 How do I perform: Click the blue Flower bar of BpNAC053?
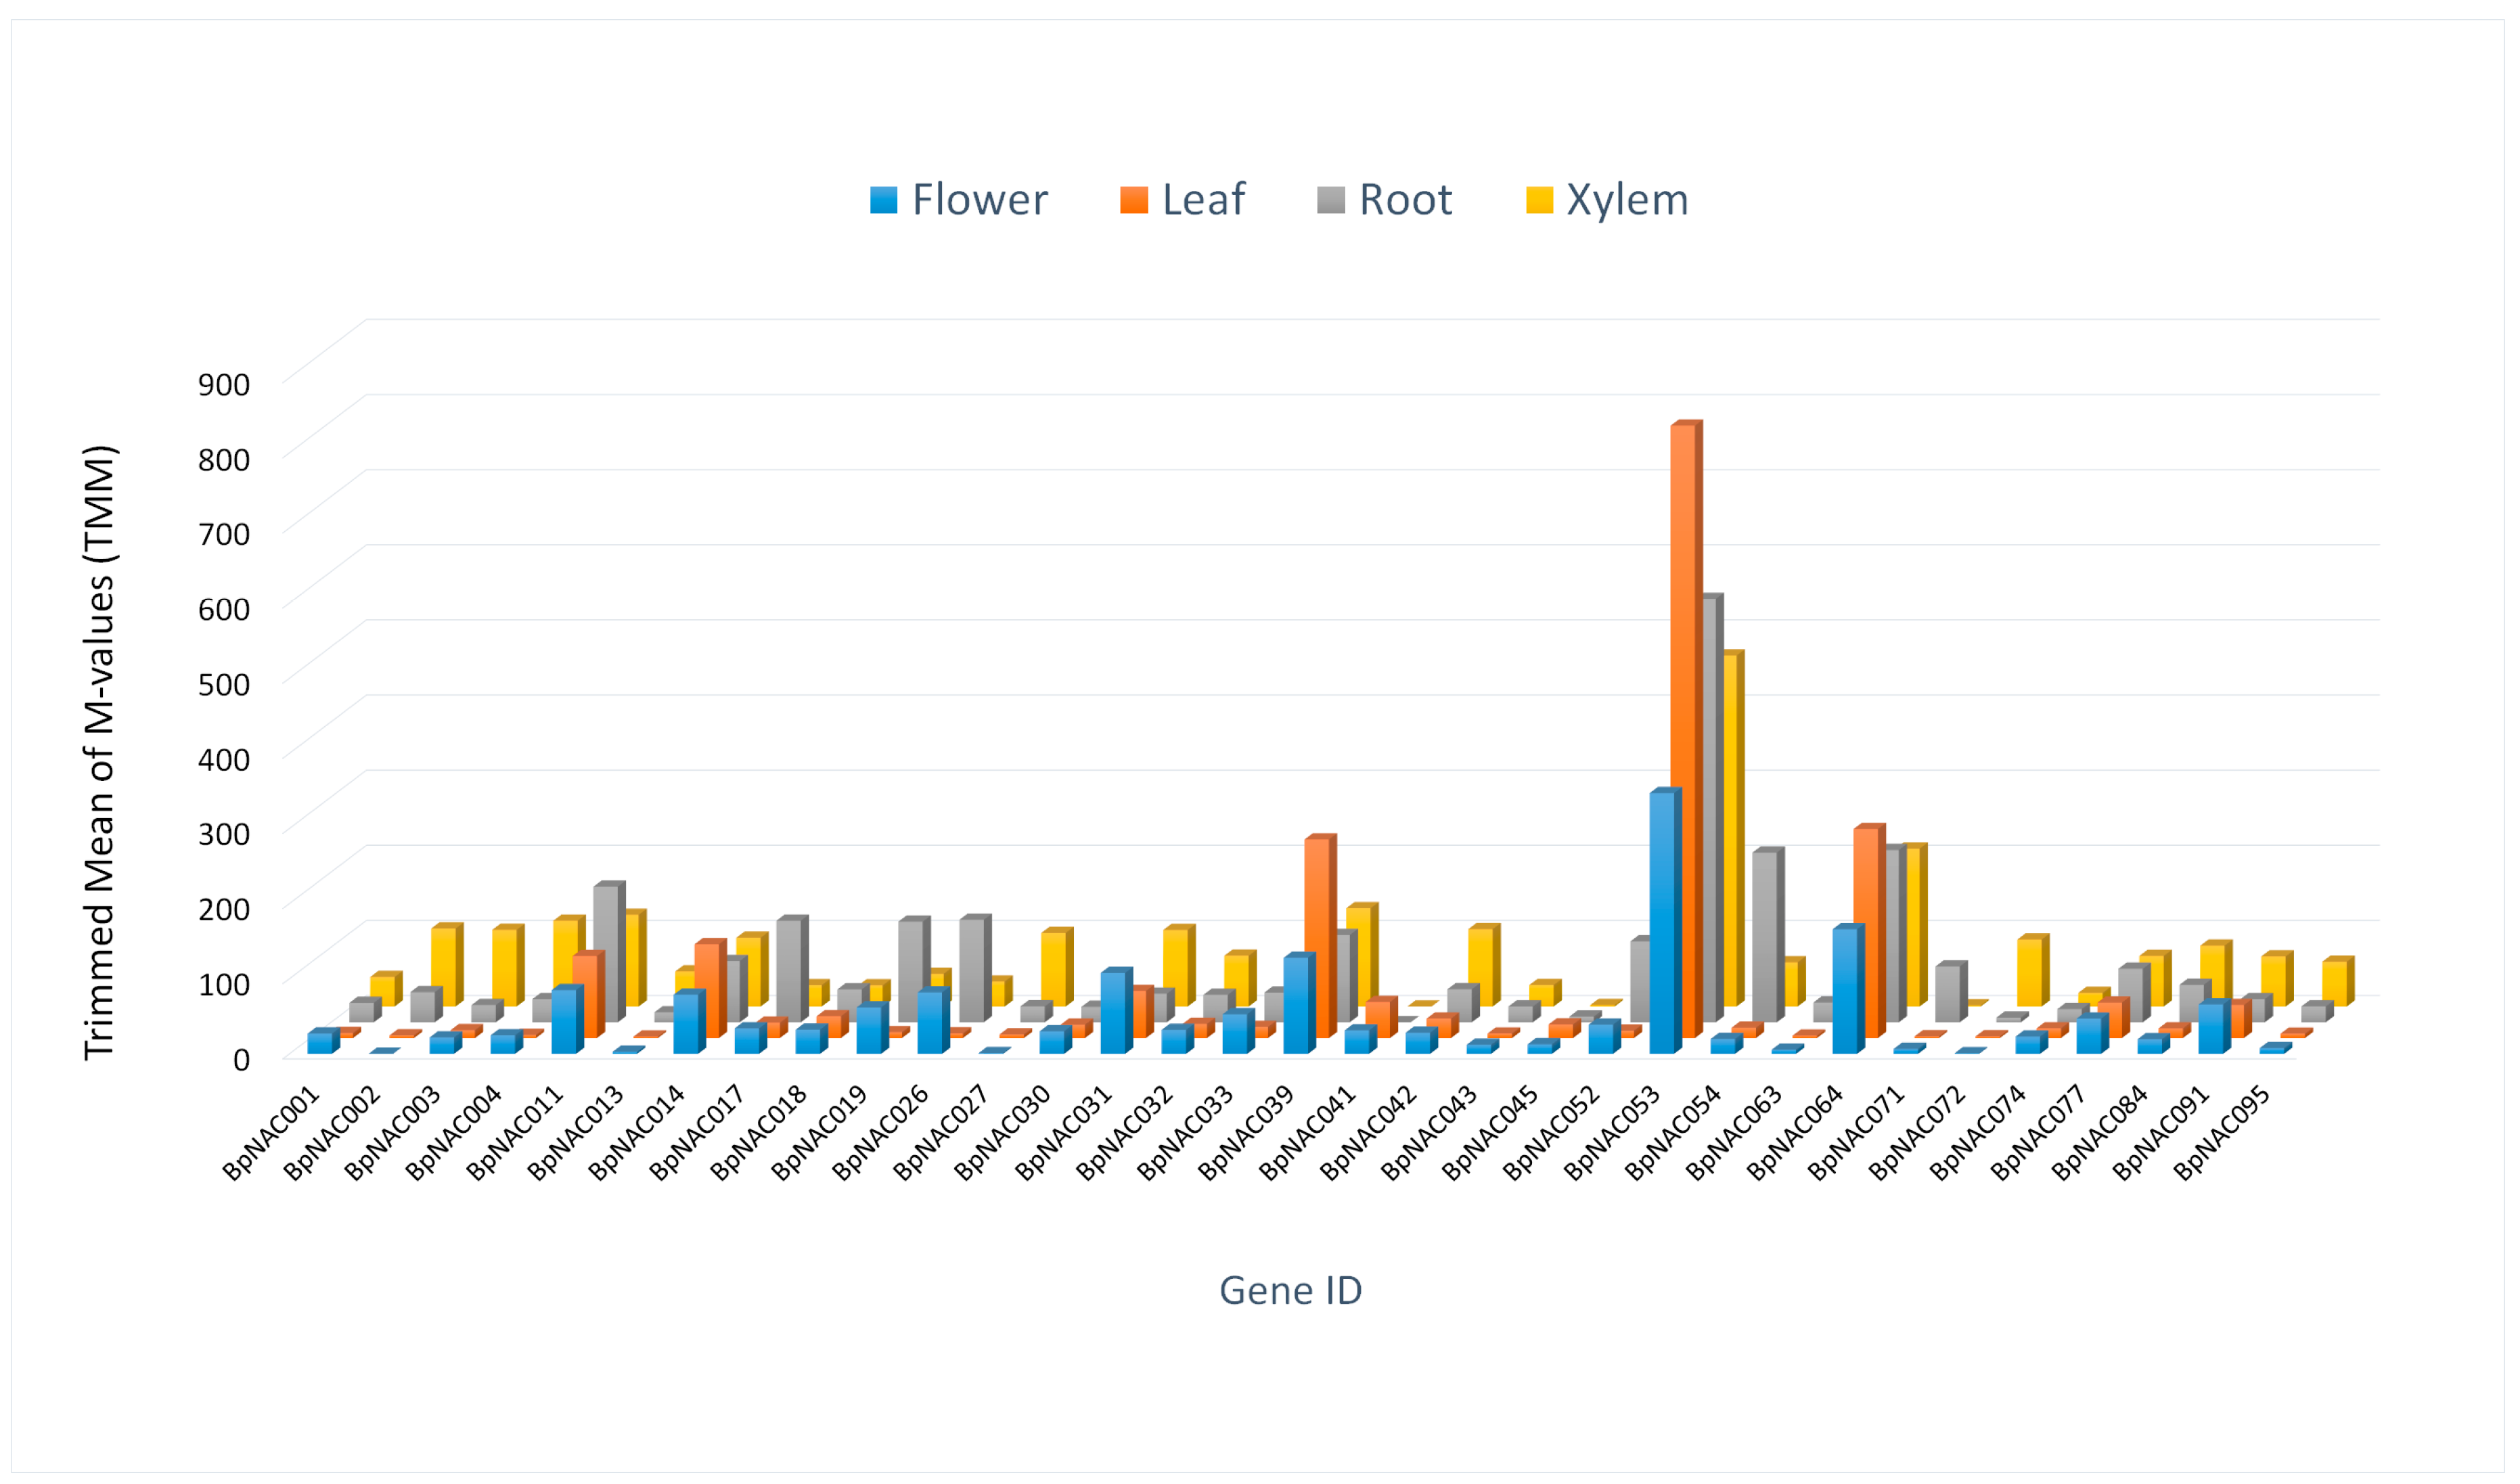1661,922
